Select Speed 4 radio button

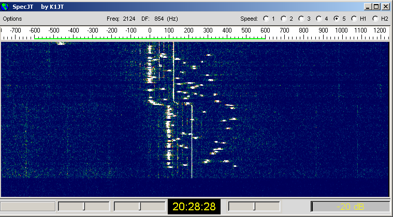pyautogui.click(x=318, y=19)
